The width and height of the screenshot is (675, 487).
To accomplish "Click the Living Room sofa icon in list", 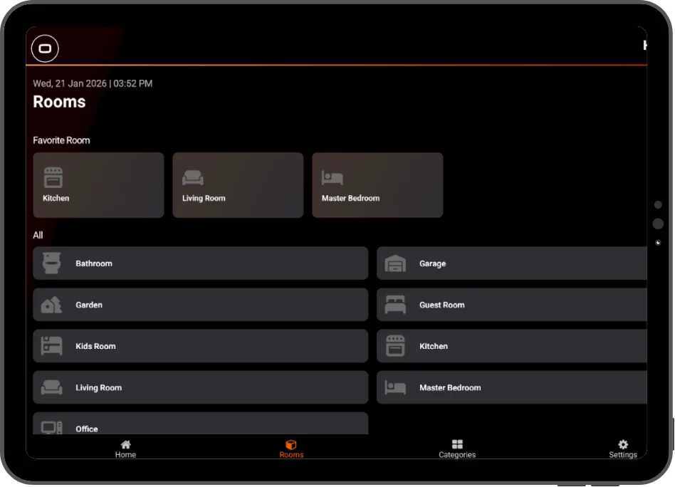I will click(x=52, y=387).
